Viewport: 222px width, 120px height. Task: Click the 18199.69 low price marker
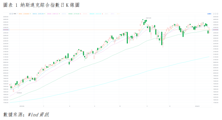coord(19,93)
